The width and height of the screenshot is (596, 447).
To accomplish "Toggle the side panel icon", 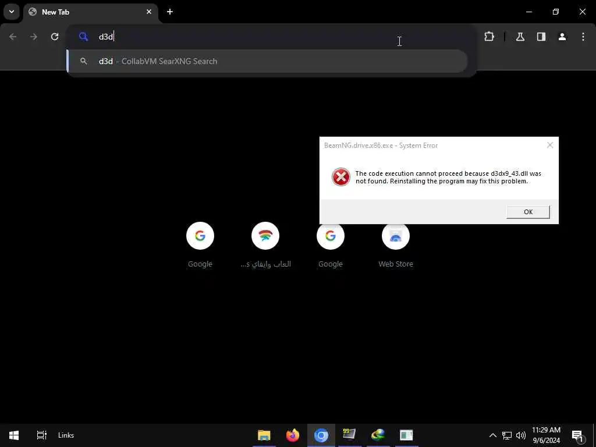I will [541, 37].
